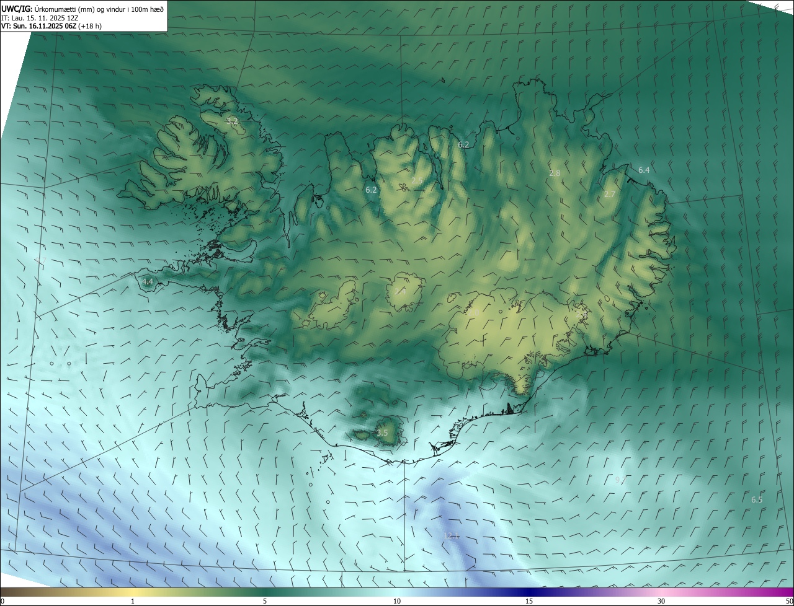This screenshot has width=794, height=606.
Task: Pick the "2.7" value label
Action: click(610, 194)
